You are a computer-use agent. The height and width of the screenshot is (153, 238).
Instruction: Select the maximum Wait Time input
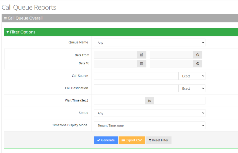[179, 101]
